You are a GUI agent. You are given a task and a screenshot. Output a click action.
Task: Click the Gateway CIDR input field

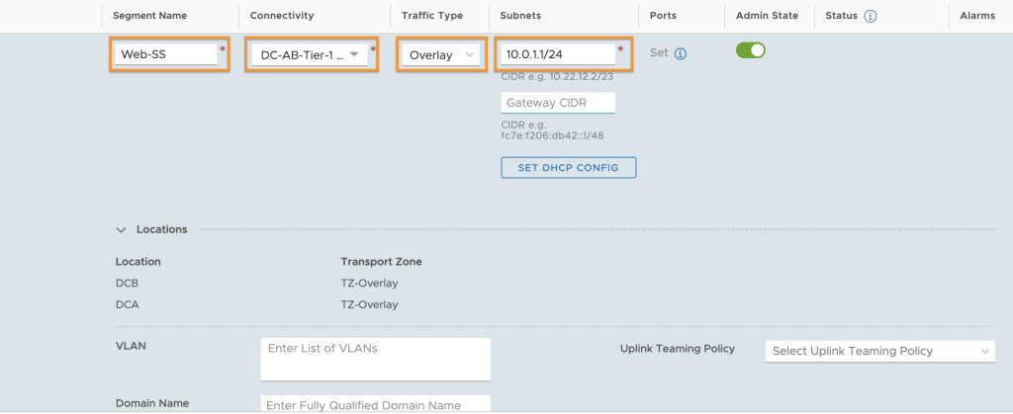pos(558,103)
